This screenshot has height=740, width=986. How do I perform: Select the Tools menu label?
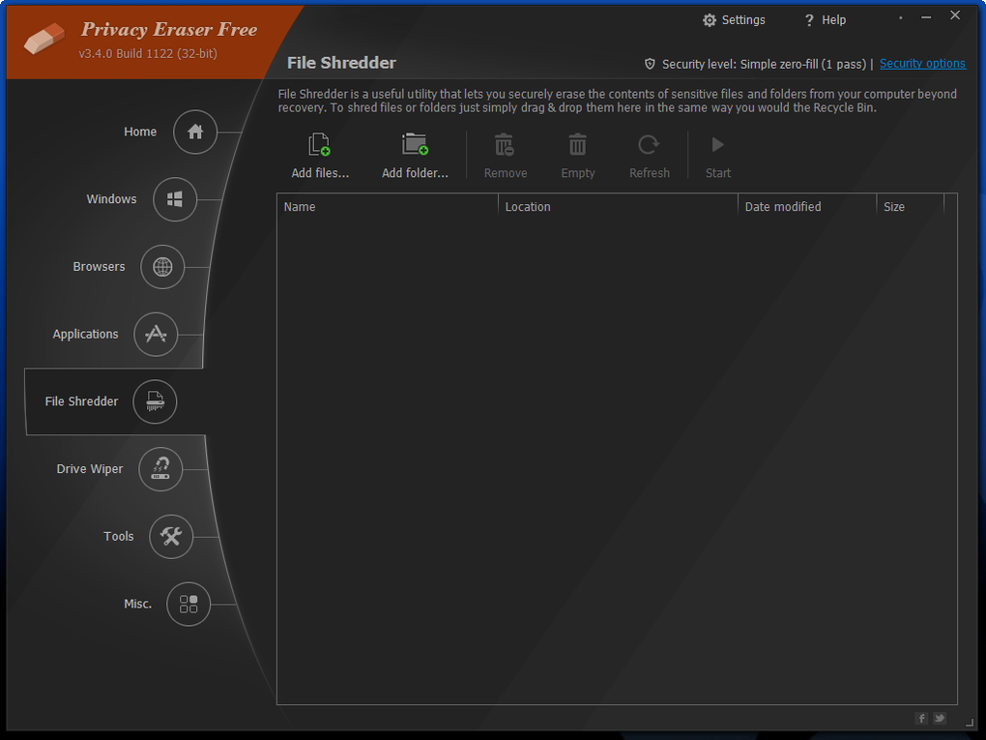point(119,536)
